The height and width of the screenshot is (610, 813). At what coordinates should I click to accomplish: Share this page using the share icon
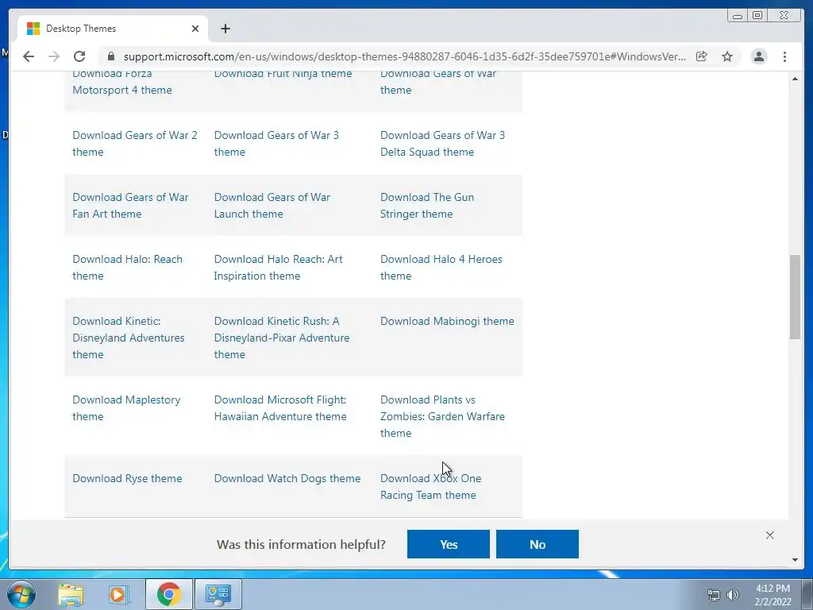coord(702,56)
